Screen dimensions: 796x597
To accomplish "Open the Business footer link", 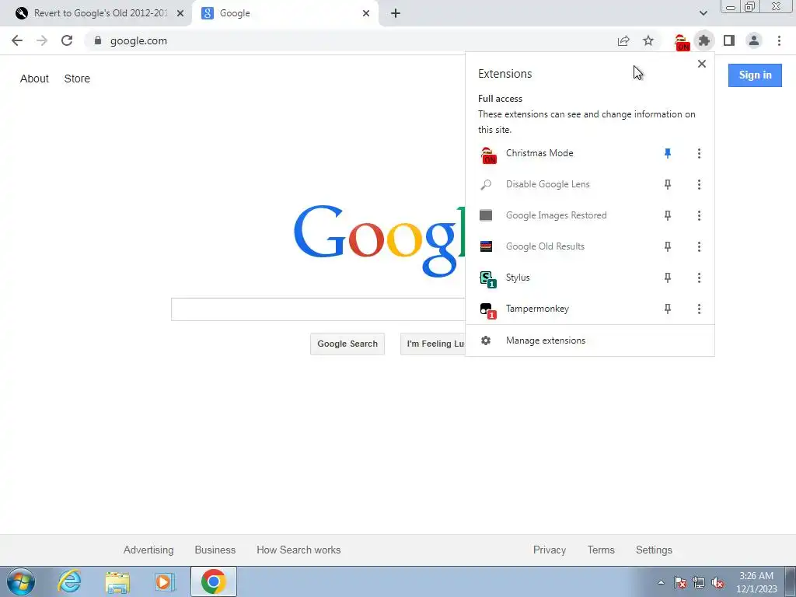I will [x=215, y=550].
